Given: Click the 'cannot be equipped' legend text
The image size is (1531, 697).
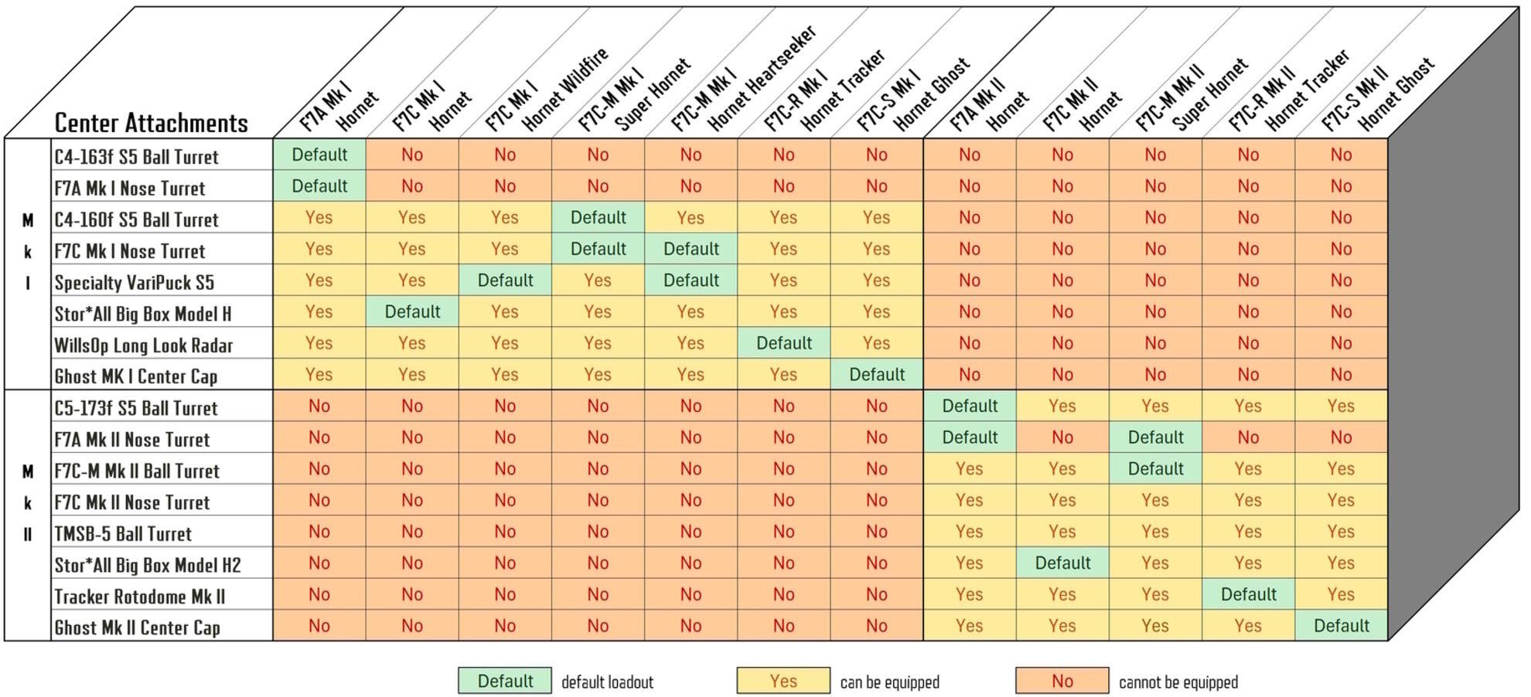Looking at the screenshot, I should (x=1178, y=682).
